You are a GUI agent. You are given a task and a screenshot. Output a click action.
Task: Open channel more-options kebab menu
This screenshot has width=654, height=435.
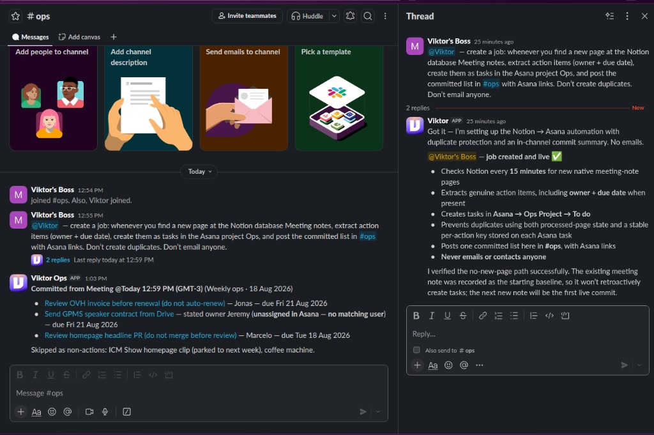click(x=385, y=16)
